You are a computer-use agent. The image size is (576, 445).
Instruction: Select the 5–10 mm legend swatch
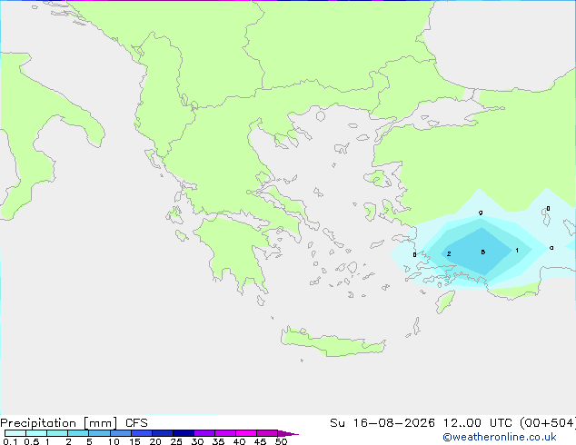coord(99,433)
